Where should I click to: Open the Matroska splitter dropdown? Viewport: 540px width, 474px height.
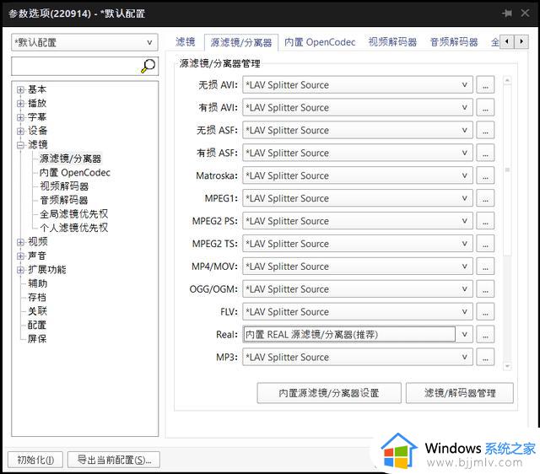pyautogui.click(x=358, y=175)
